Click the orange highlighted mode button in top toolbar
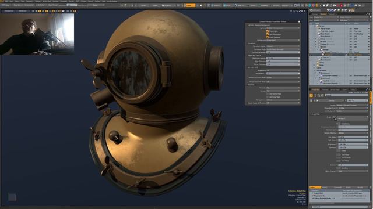Screen dimensions: 373x209 coord(189,5)
